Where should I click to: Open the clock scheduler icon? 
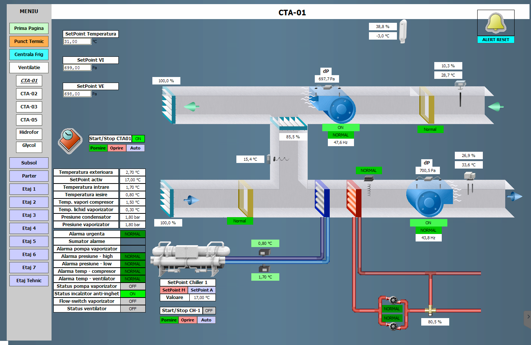(70, 141)
